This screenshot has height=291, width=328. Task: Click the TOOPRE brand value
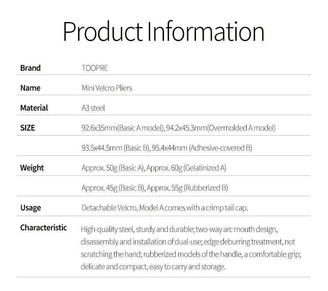(95, 68)
